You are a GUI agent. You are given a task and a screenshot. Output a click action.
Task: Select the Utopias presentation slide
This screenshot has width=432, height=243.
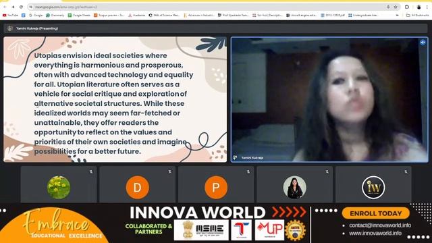click(x=115, y=99)
